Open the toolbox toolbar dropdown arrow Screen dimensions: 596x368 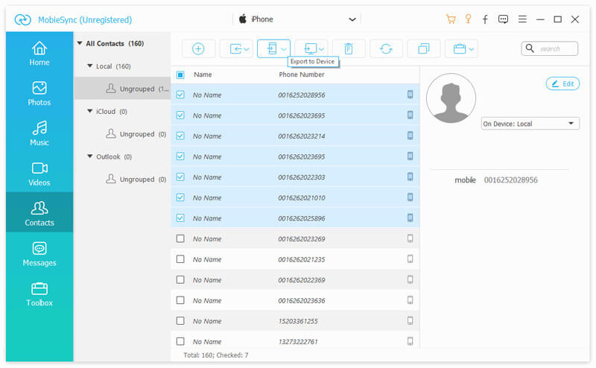[472, 49]
